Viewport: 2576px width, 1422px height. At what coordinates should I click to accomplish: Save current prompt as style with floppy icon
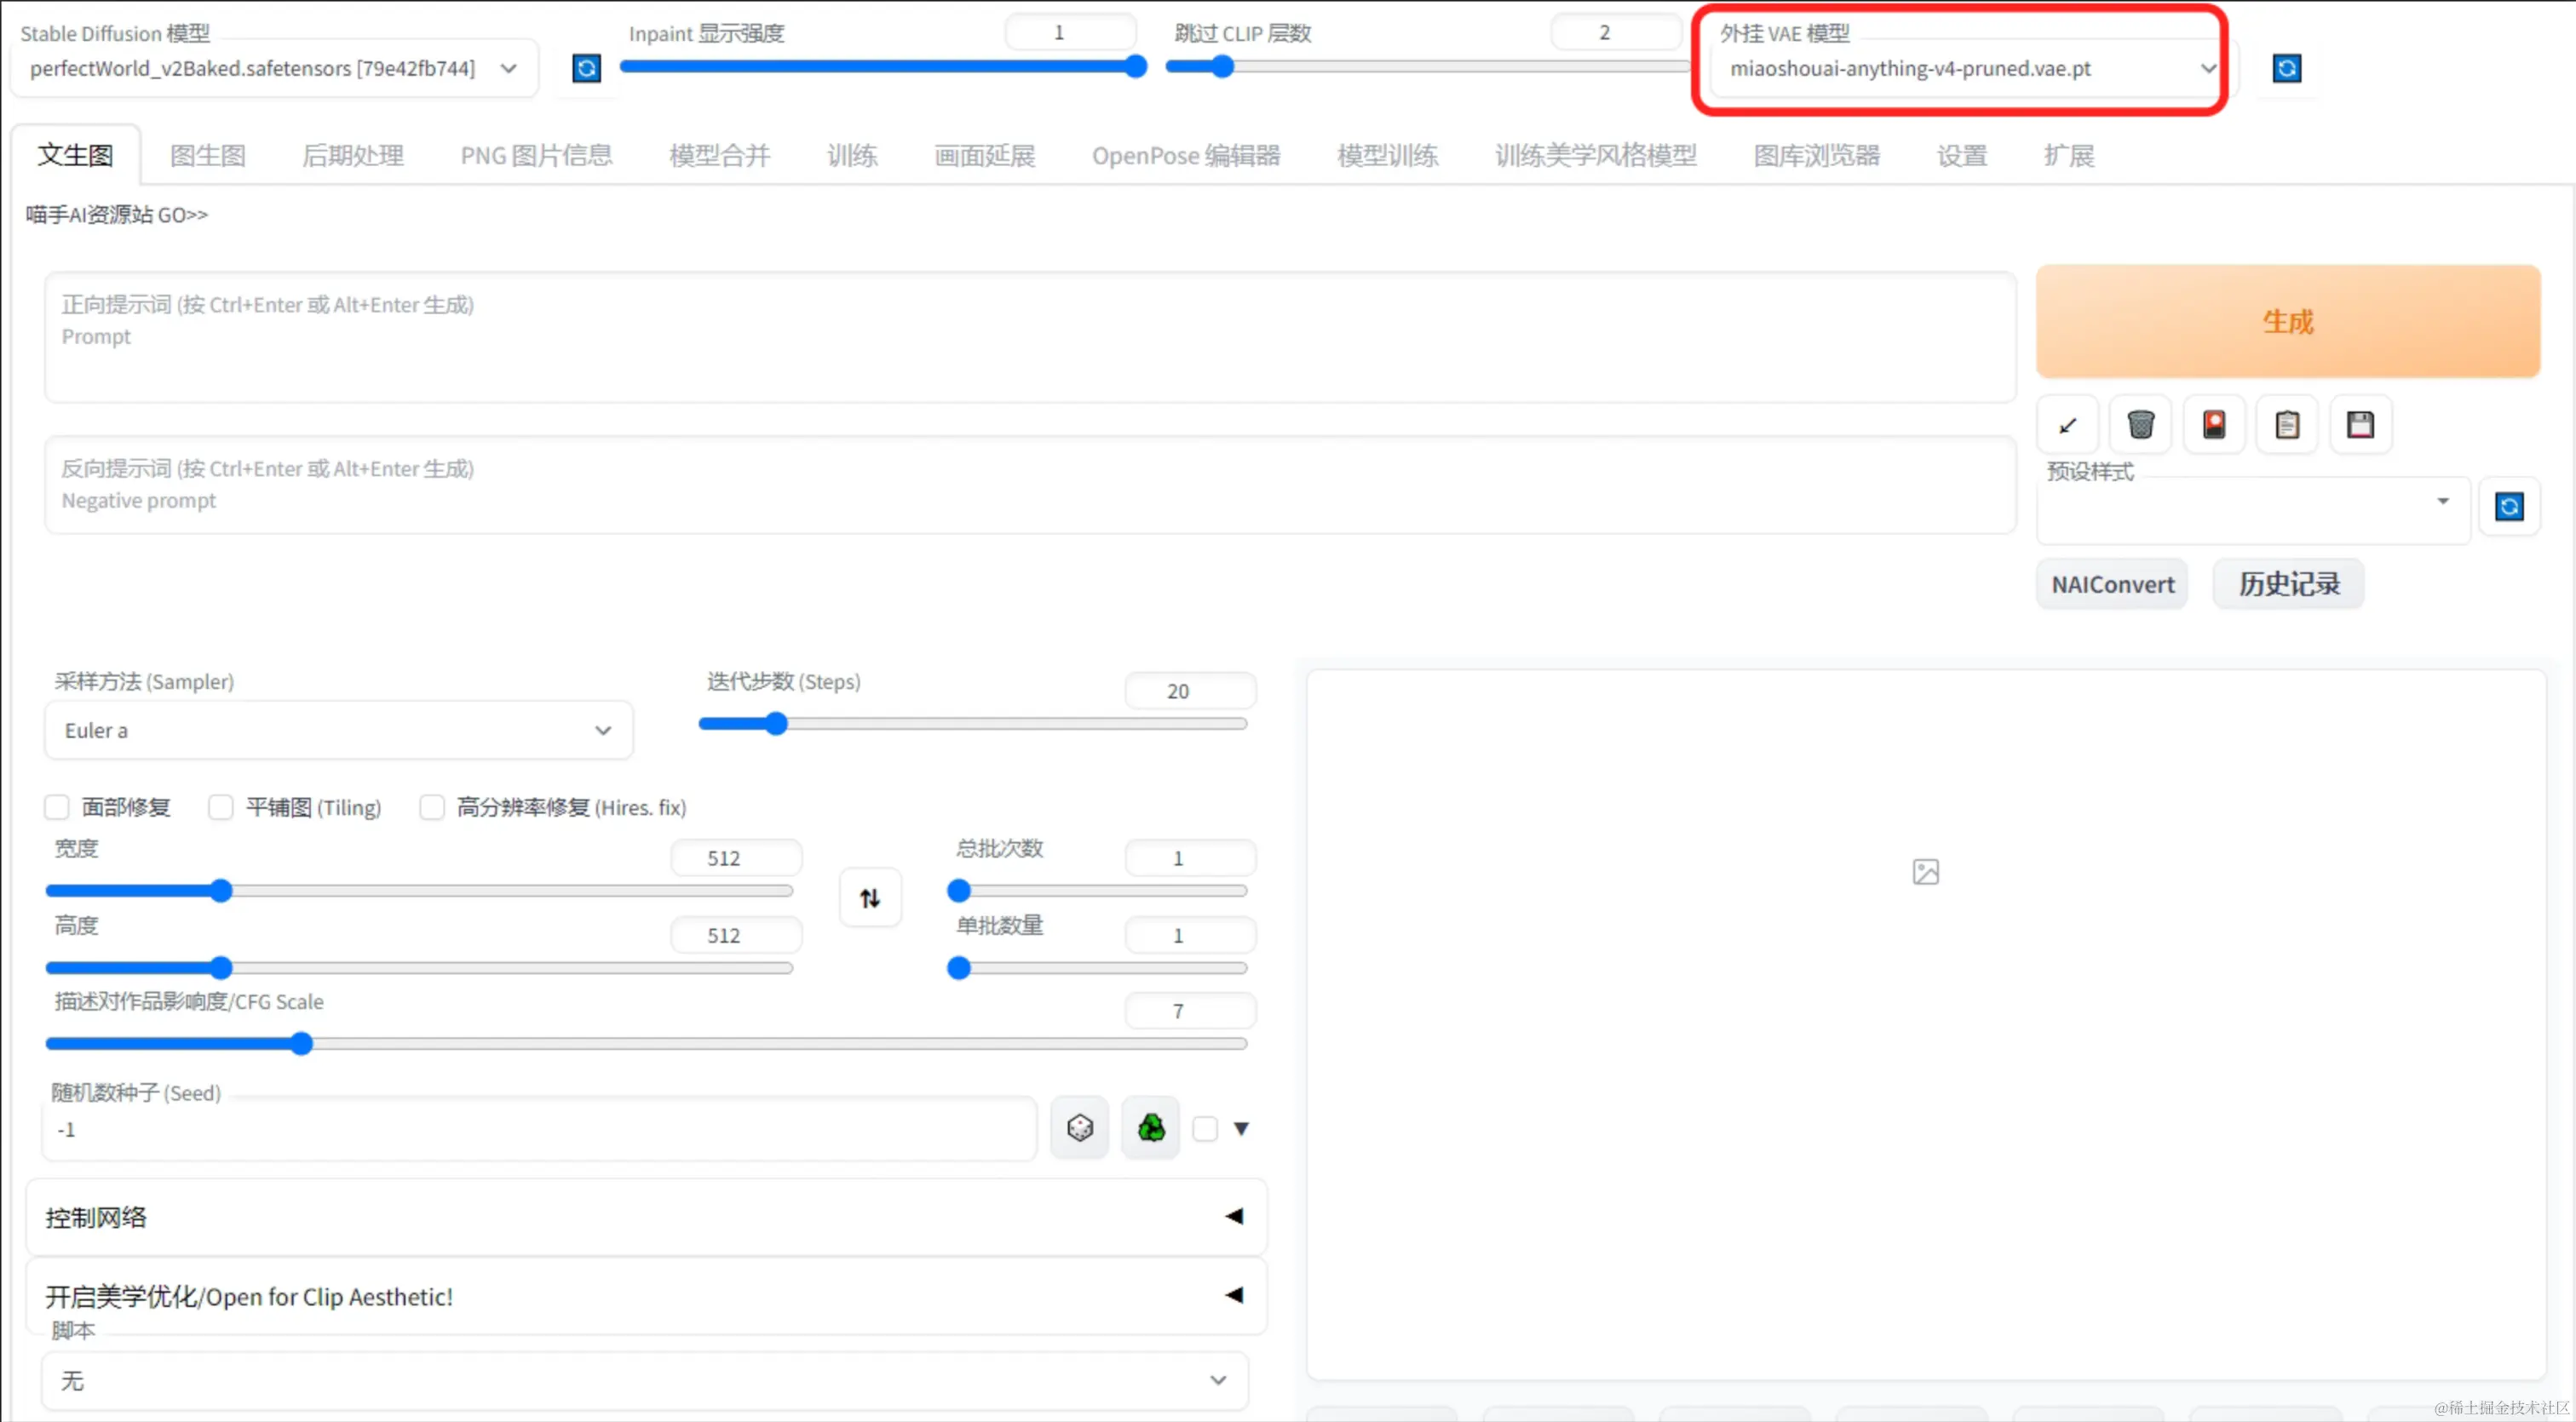click(x=2361, y=425)
